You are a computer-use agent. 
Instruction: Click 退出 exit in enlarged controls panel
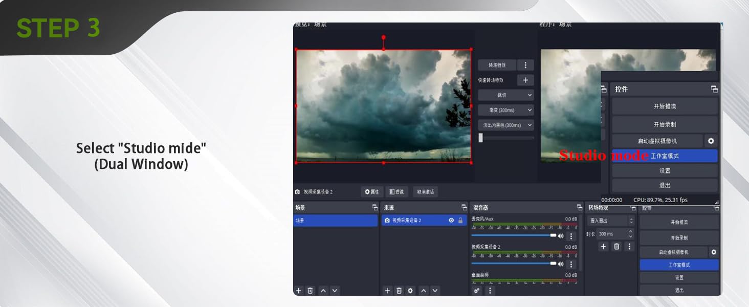(x=665, y=185)
